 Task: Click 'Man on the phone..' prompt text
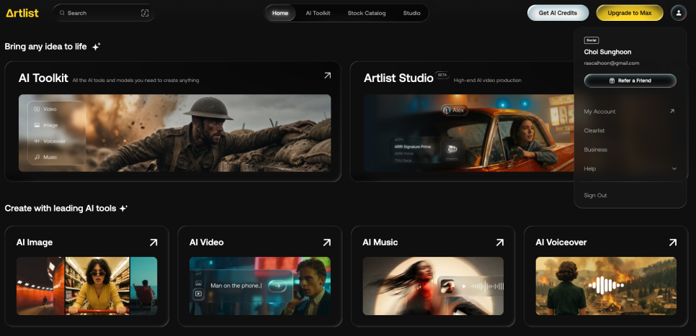[x=236, y=286]
